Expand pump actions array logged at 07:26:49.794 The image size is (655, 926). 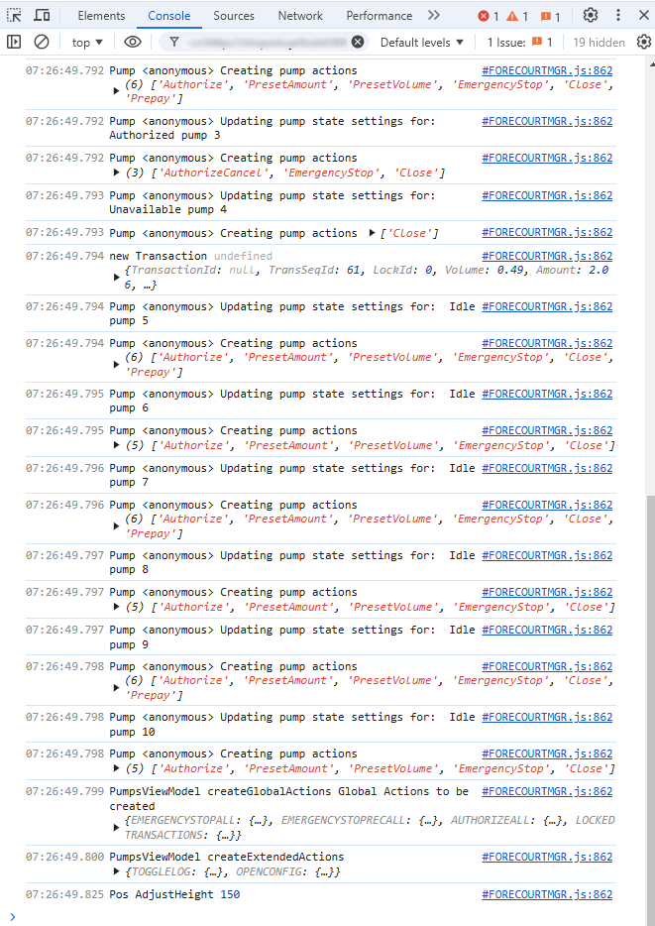point(116,365)
